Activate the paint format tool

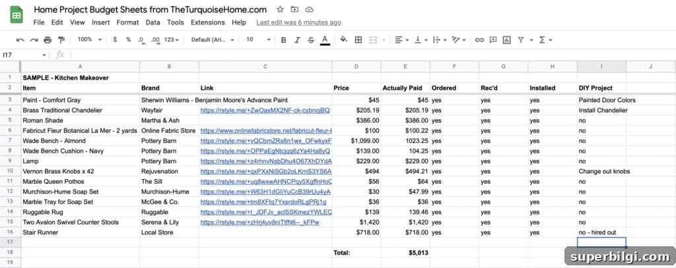pos(61,40)
